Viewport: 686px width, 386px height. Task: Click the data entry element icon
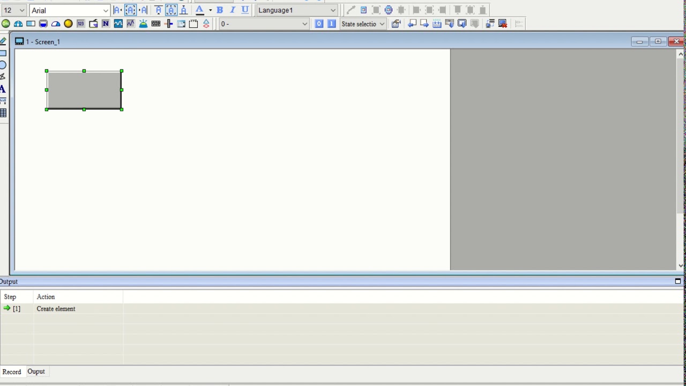click(93, 24)
